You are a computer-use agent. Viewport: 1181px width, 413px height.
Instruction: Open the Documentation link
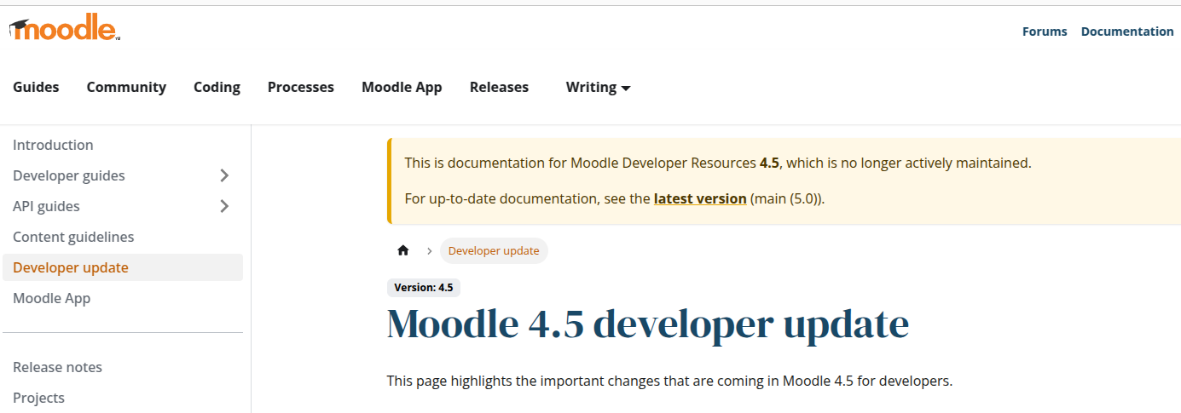1127,32
